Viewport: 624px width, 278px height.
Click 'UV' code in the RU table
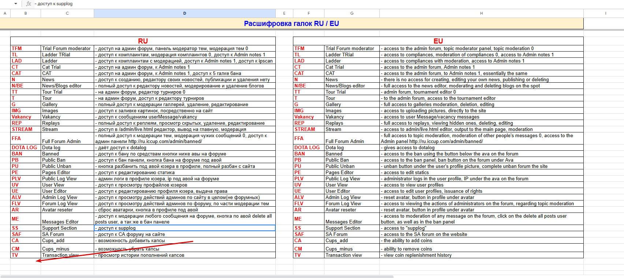click(x=15, y=185)
